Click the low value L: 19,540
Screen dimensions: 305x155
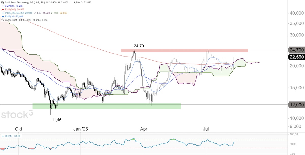[74, 2]
